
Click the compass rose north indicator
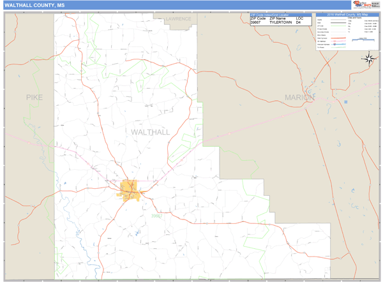368,59
